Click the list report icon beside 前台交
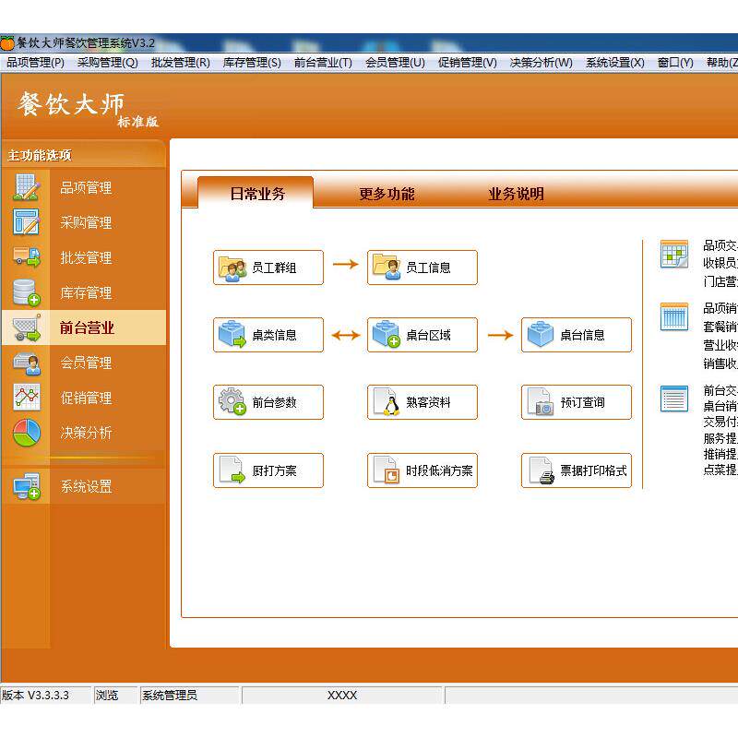 coord(674,399)
